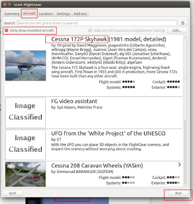This screenshot has width=194, height=204.
Task: Open the Settings tab
Action: click(x=63, y=14)
